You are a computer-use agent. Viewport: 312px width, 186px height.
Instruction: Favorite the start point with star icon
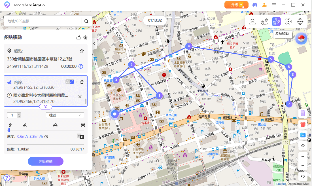[82, 51]
